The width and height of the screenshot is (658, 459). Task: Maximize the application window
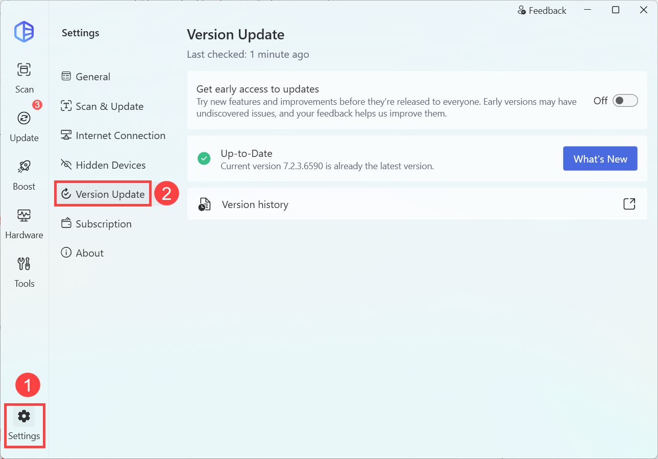[x=616, y=10]
